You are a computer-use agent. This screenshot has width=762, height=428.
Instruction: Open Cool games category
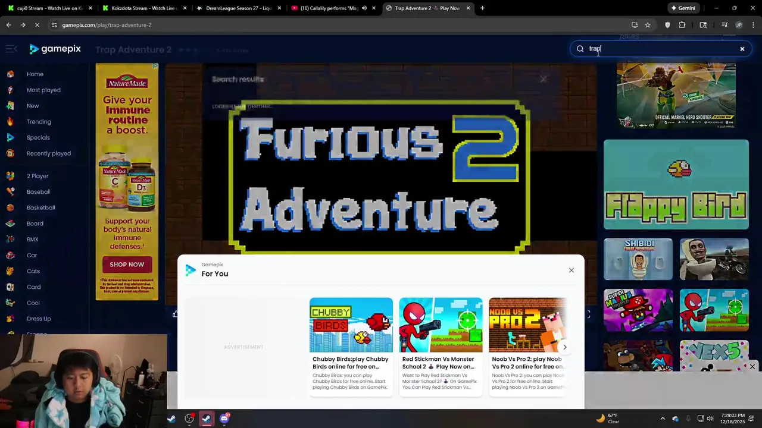pyautogui.click(x=33, y=303)
